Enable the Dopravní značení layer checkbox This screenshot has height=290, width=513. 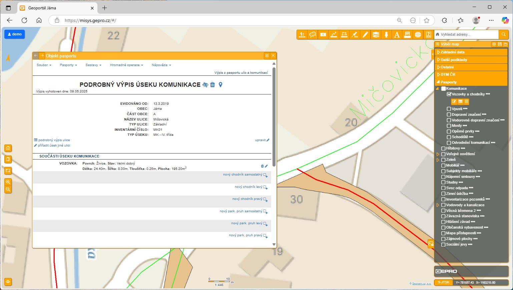(449, 114)
